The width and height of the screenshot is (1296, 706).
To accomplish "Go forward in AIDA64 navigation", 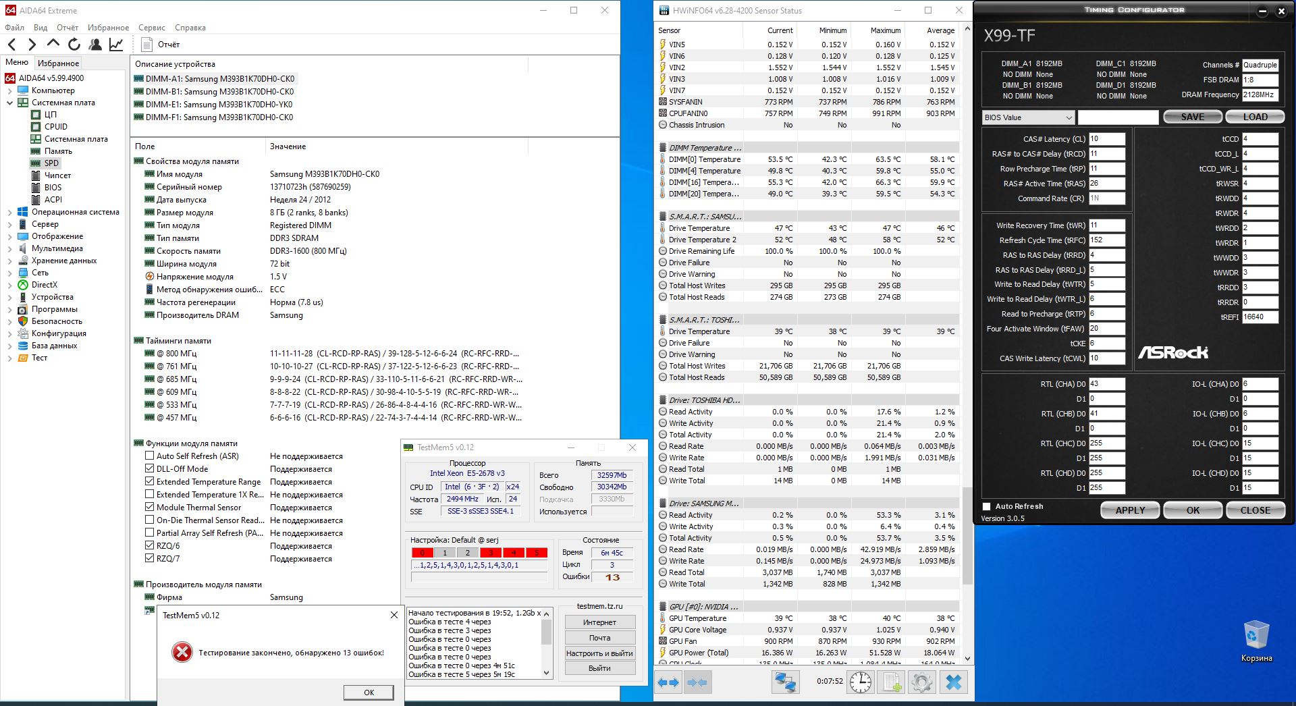I will click(32, 45).
